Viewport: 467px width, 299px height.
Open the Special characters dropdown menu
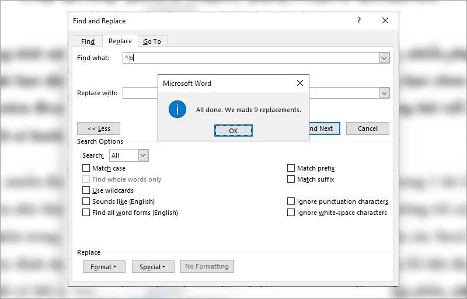tap(153, 267)
